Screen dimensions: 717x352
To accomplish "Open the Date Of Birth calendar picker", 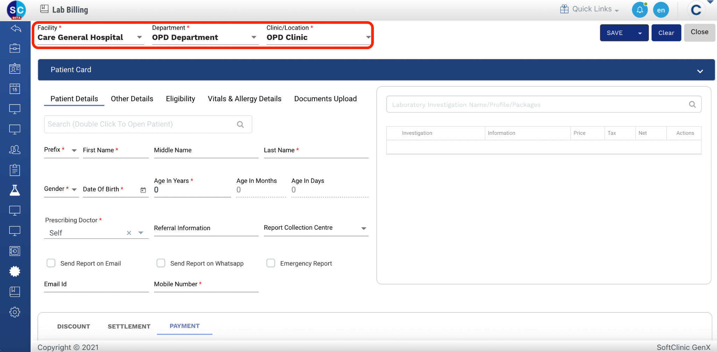I will (x=143, y=190).
